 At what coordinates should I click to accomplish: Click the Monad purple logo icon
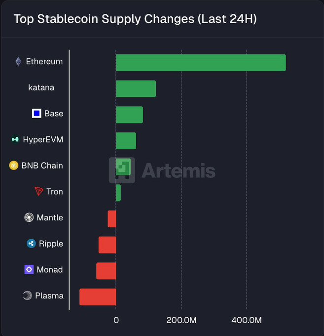click(29, 270)
